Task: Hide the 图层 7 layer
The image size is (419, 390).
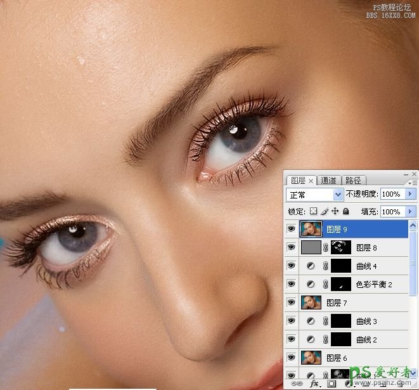Action: click(291, 302)
